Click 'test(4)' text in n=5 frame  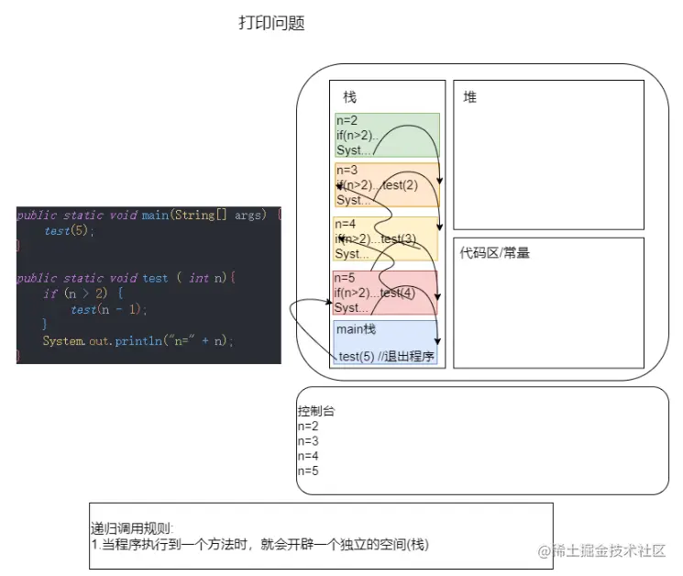(397, 293)
